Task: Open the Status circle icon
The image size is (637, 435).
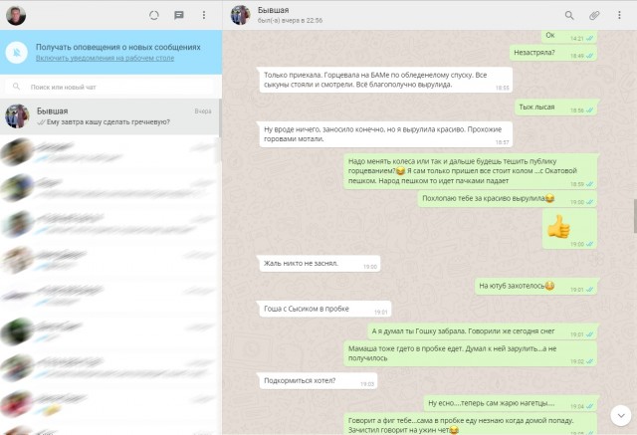Action: (x=154, y=16)
